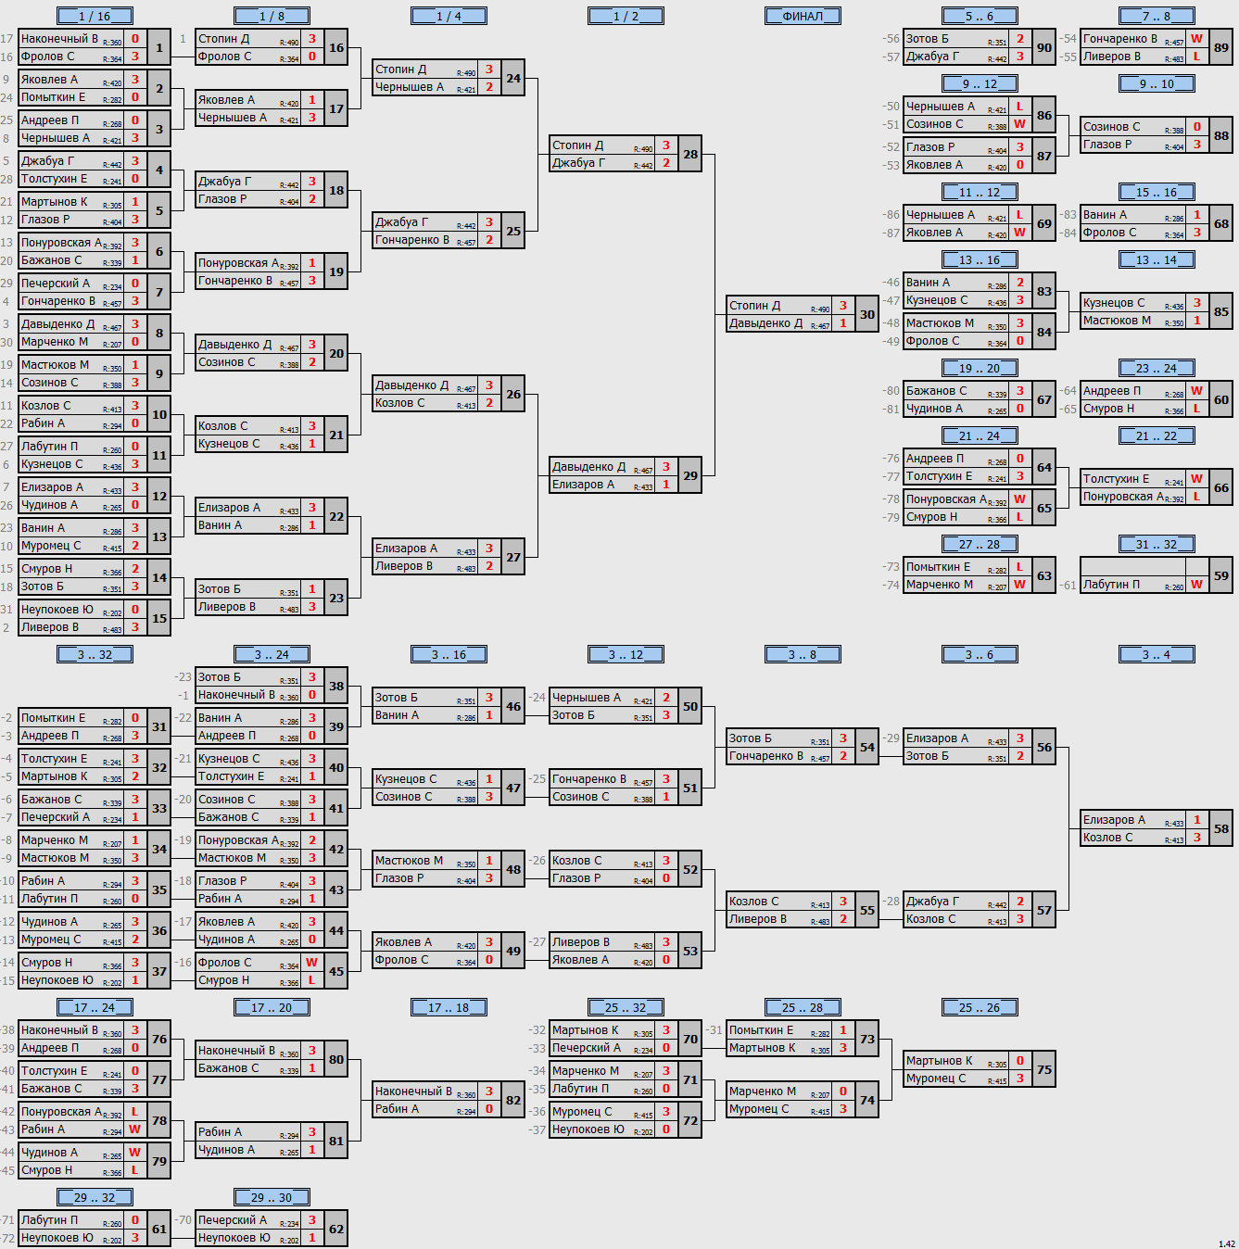Open the 13 .. 14 placement header

click(x=1157, y=259)
